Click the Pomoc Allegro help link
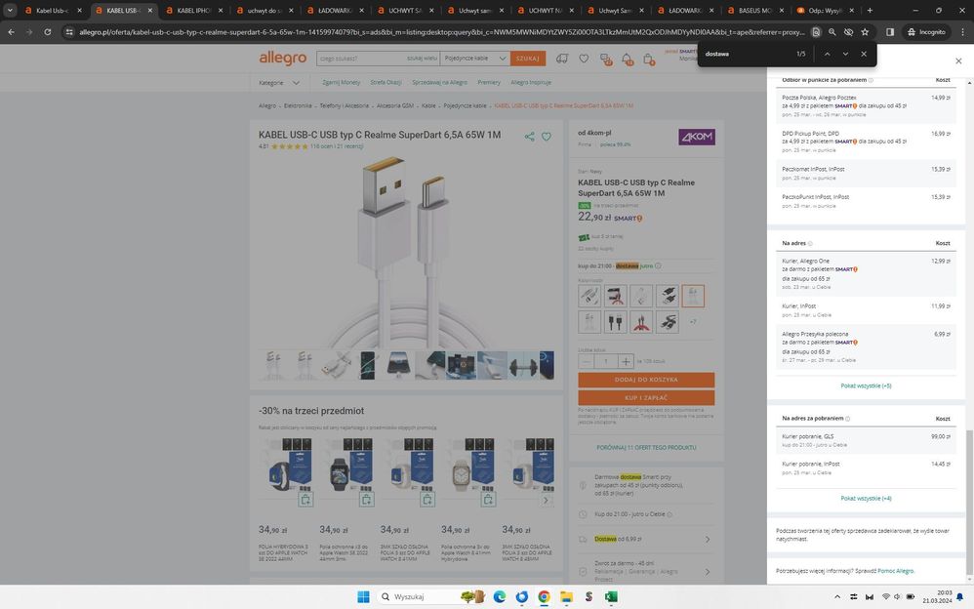 895,570
